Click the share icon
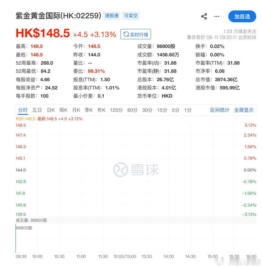This screenshot has width=263, height=268. (204, 16)
